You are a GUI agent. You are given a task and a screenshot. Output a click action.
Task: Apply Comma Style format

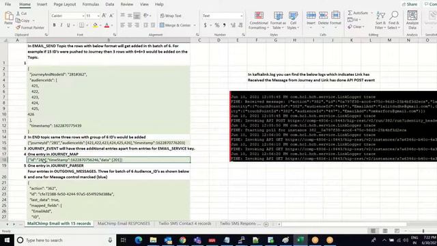(x=224, y=25)
